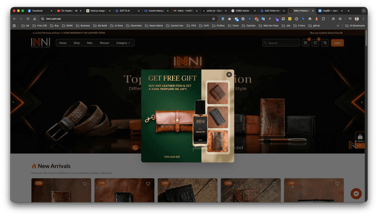
Task: Open the wishlist heart icon in header
Action: 315,43
